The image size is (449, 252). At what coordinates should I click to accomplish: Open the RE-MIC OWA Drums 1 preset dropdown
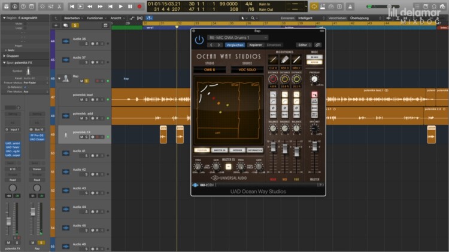coord(238,38)
